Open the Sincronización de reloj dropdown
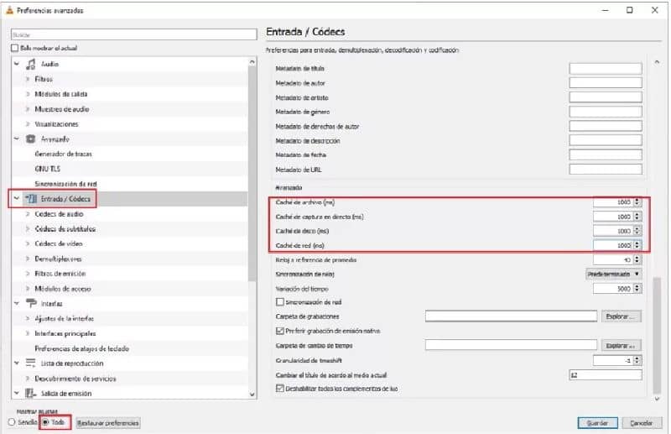Viewport: 671px width, 434px height. coord(614,274)
